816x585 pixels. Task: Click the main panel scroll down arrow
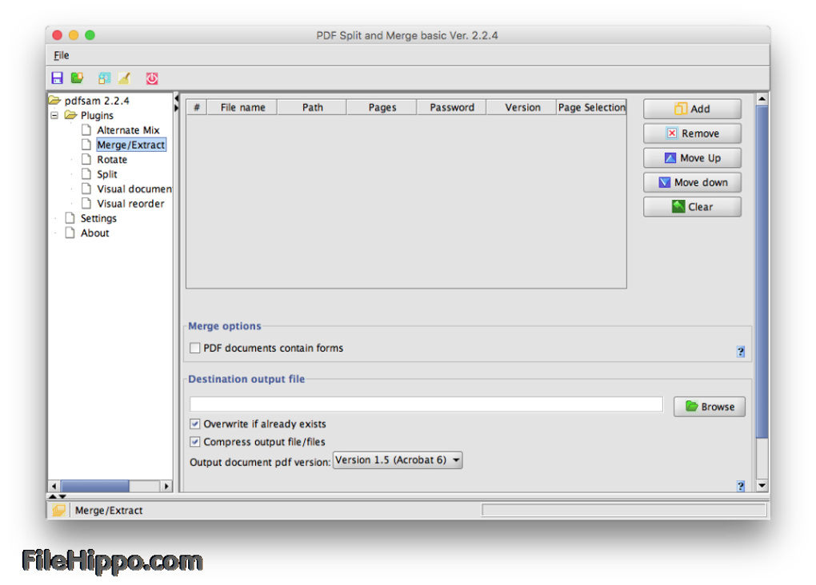coord(762,486)
